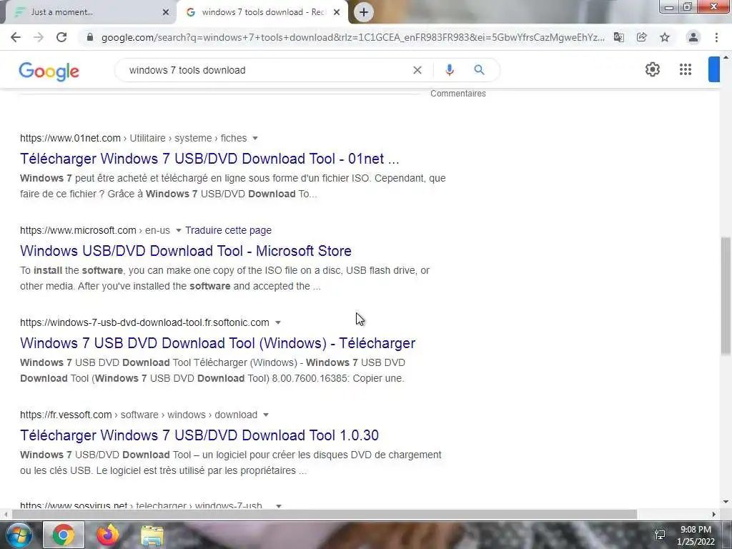
Task: Clear the search box with X
Action: [417, 70]
